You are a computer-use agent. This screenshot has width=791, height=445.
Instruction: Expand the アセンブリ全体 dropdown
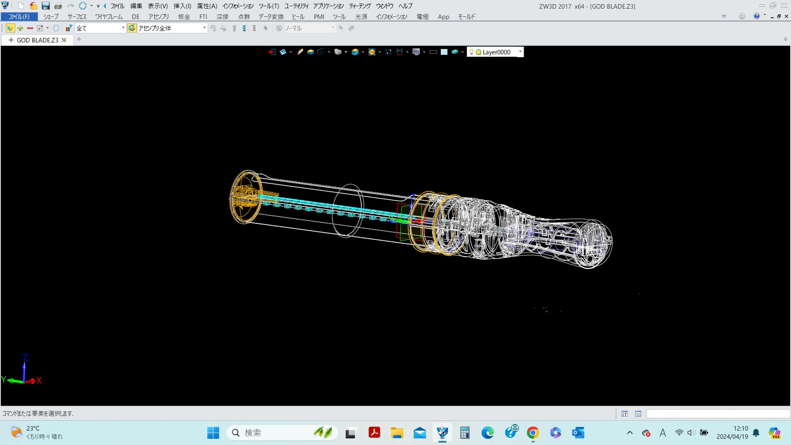204,28
